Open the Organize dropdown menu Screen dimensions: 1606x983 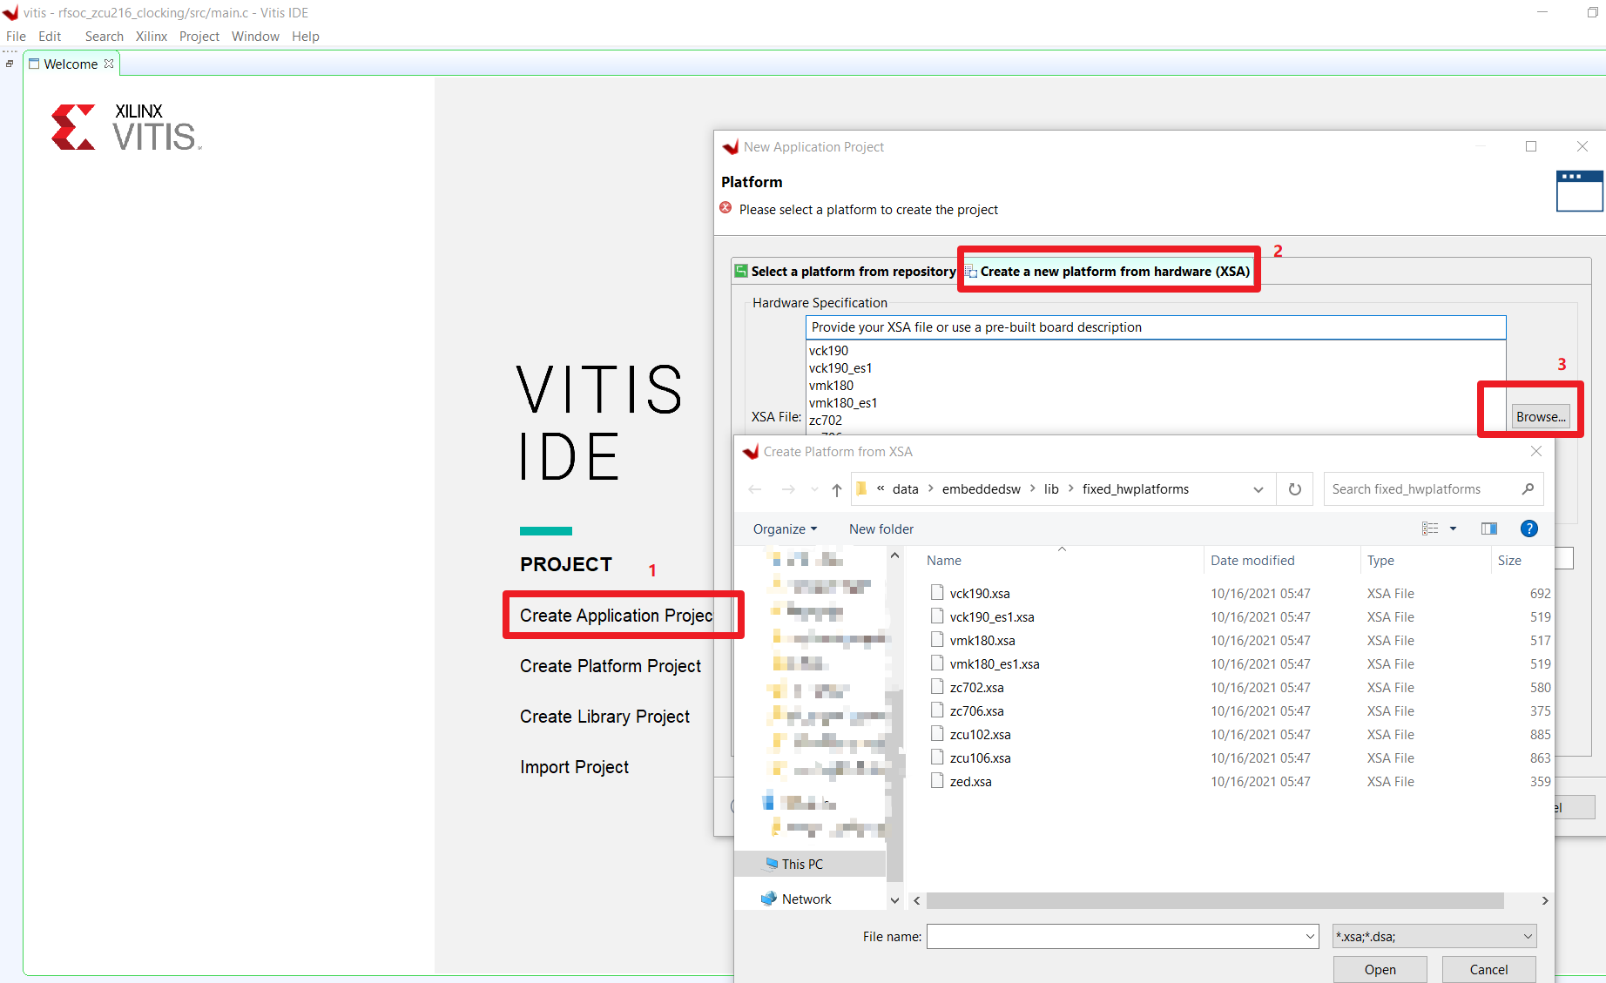785,529
